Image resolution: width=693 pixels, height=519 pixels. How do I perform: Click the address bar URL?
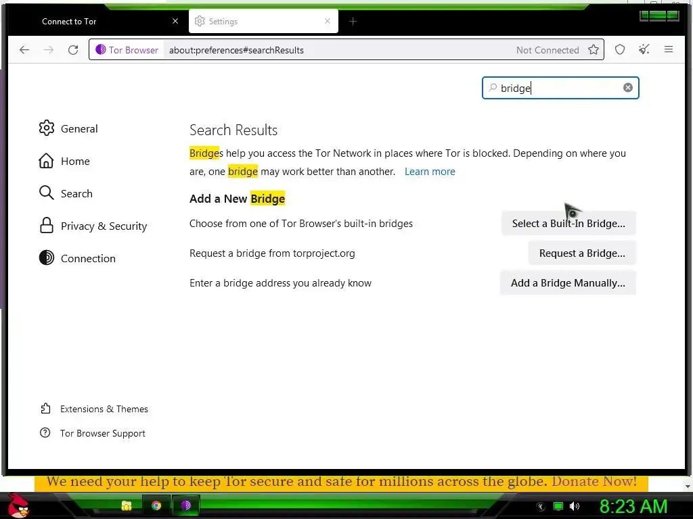[x=236, y=50]
